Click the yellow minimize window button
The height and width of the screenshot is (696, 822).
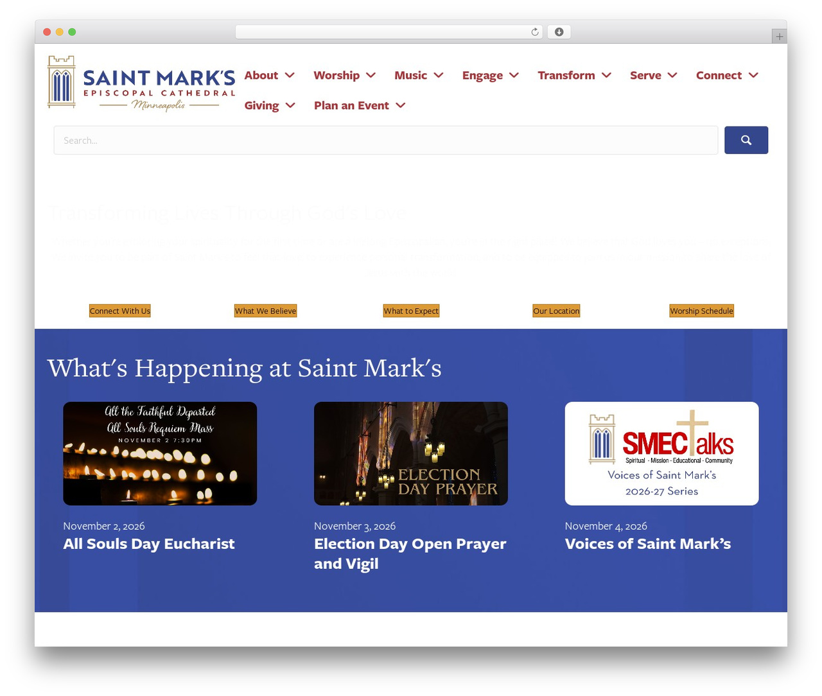coord(60,32)
